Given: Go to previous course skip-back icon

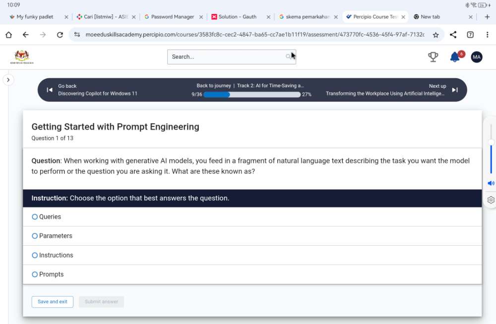Looking at the screenshot, I should pyautogui.click(x=50, y=90).
